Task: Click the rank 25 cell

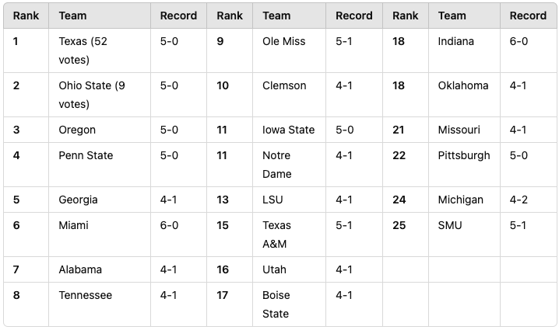Action: pyautogui.click(x=399, y=225)
